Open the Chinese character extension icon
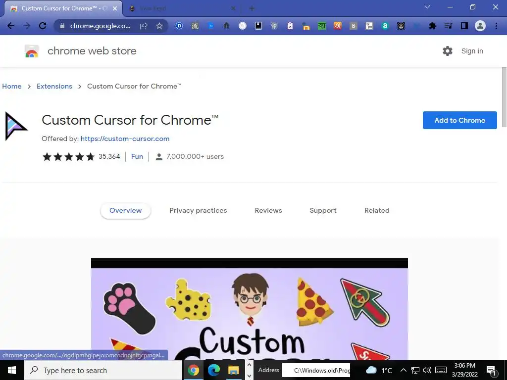 point(195,26)
